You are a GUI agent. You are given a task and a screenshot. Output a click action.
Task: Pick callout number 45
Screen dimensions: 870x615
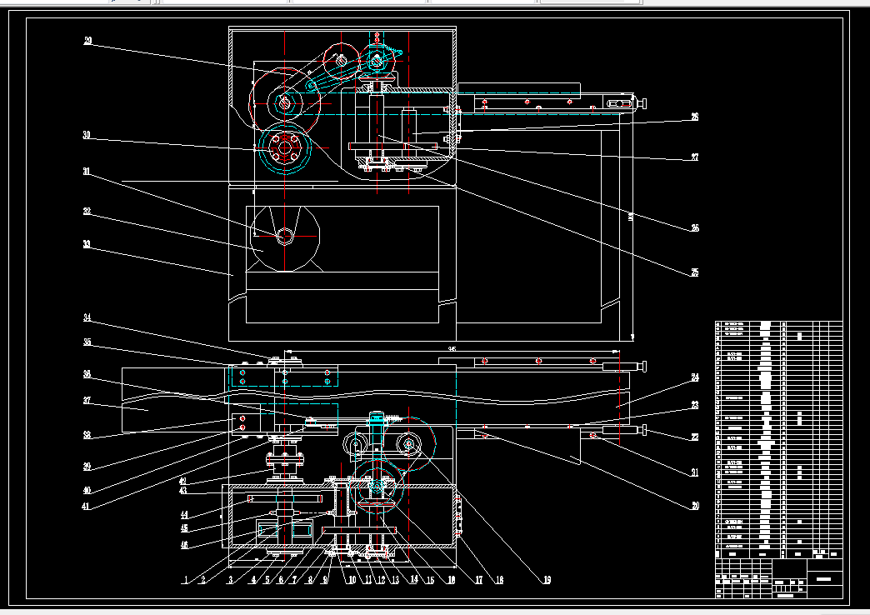coord(184,528)
